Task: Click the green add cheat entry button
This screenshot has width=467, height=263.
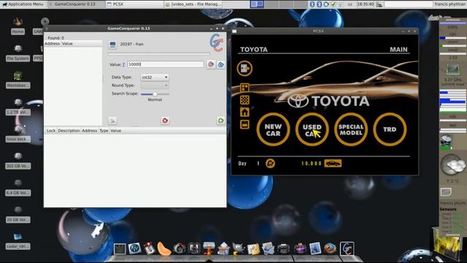Action: click(x=220, y=121)
